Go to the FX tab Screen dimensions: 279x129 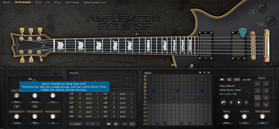tap(48, 3)
